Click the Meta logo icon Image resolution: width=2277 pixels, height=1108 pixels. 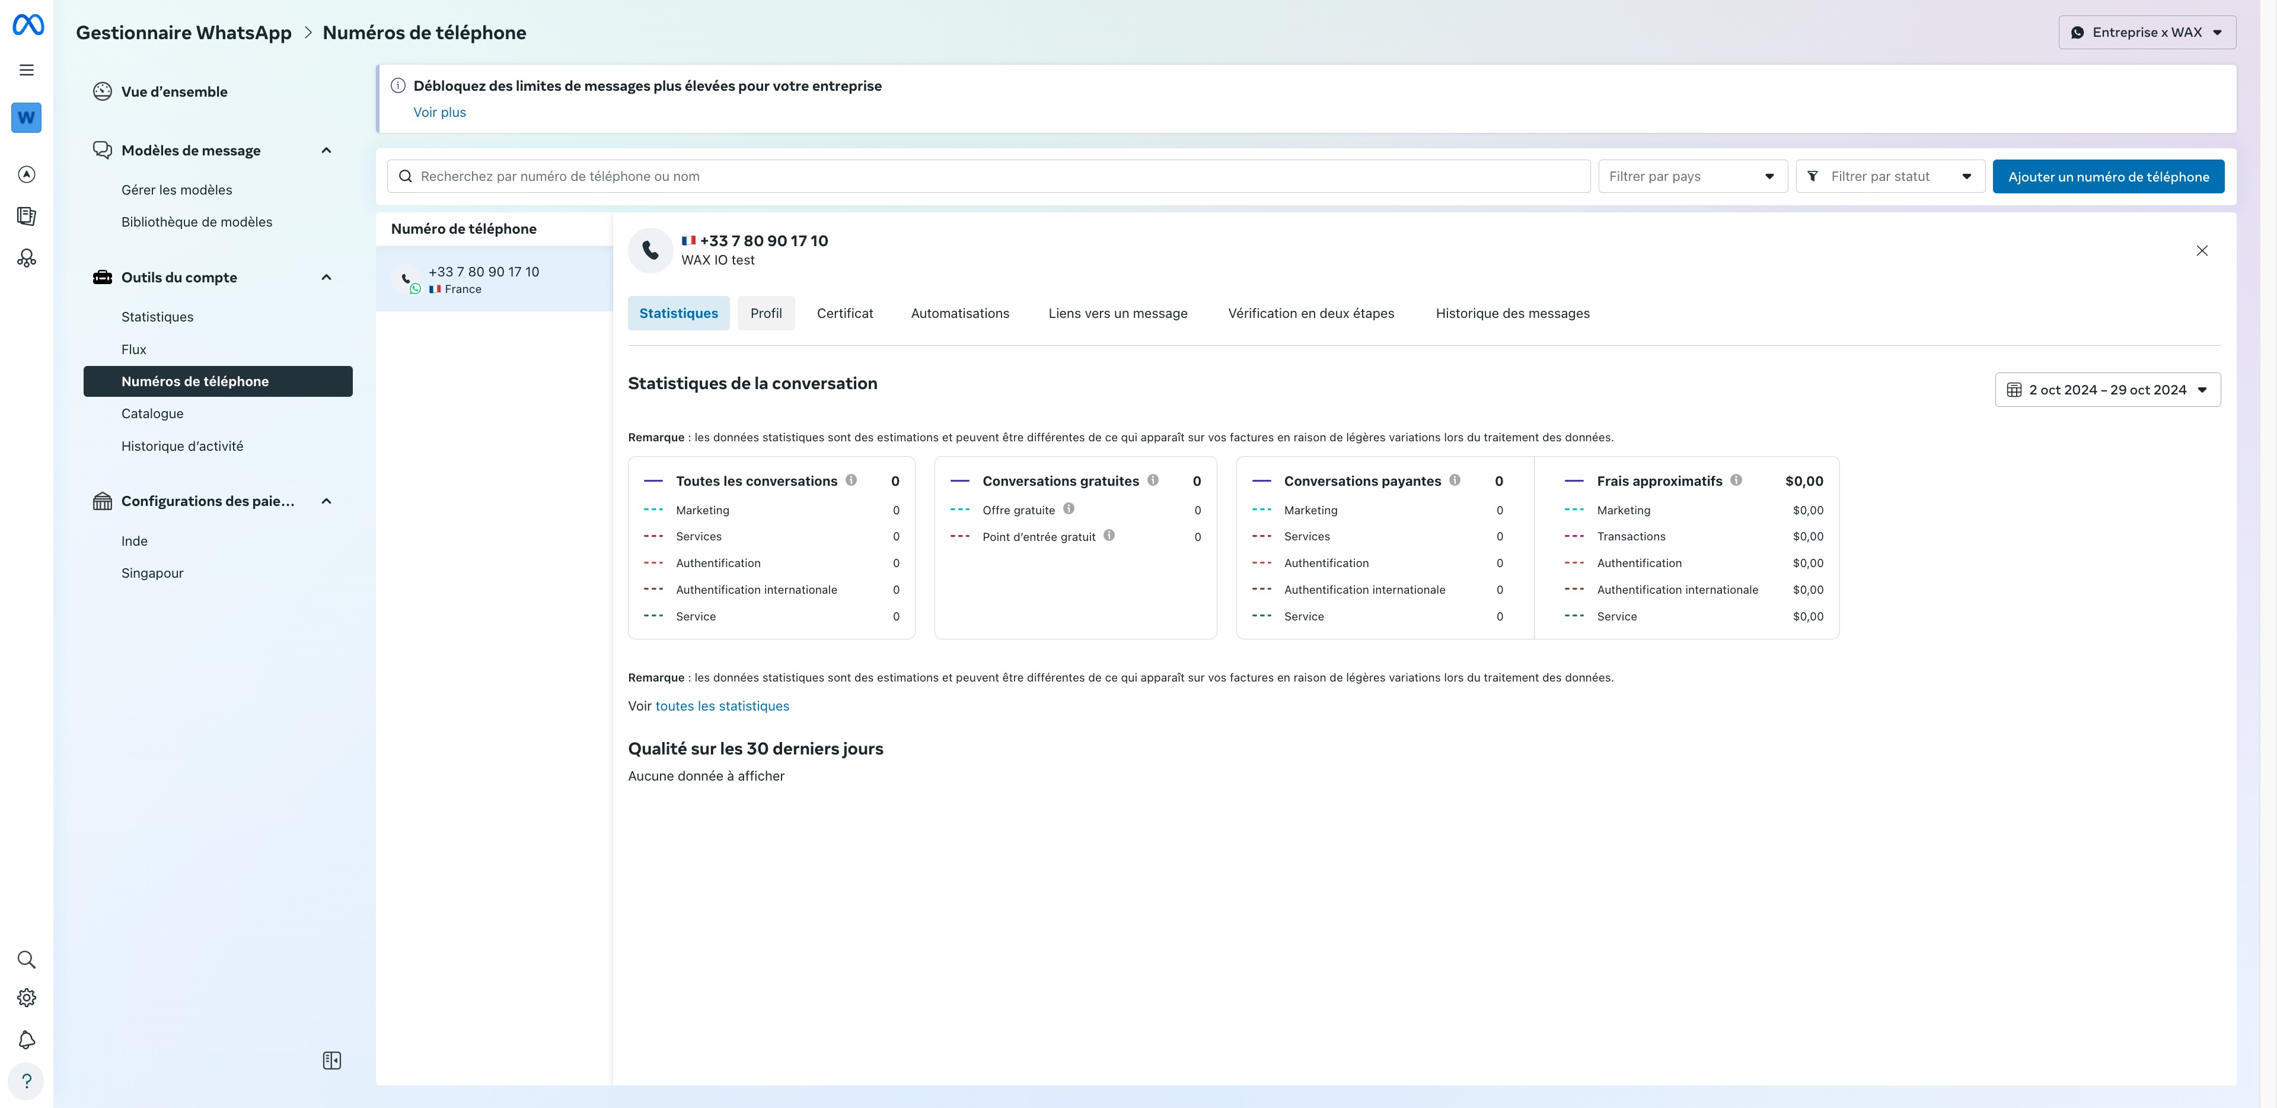pyautogui.click(x=27, y=25)
